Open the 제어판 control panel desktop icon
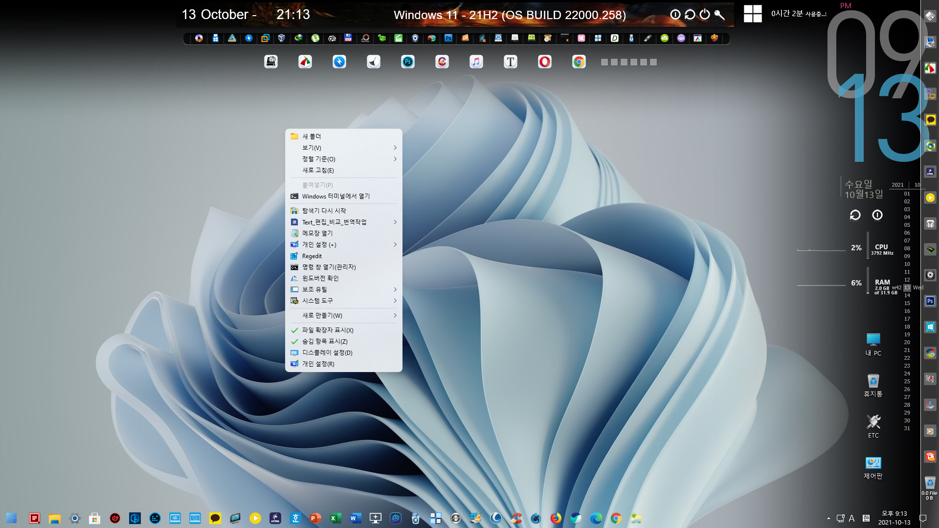The width and height of the screenshot is (939, 528). 873,468
